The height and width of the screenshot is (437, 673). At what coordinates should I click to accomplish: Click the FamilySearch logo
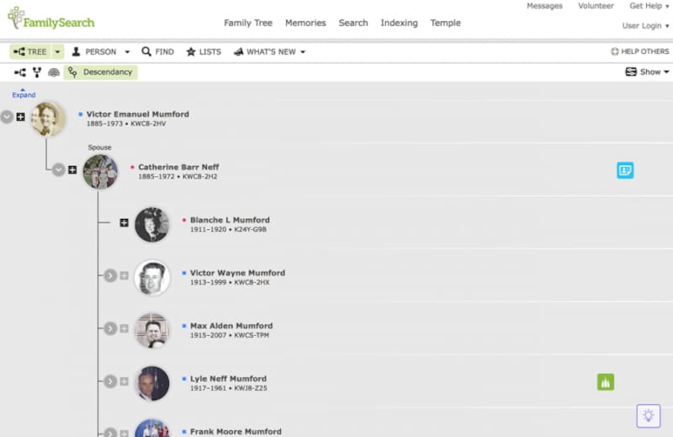tap(50, 19)
